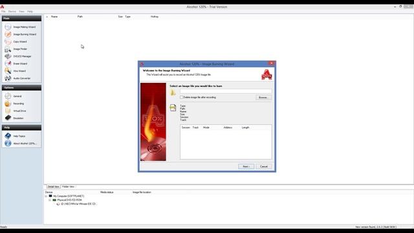The width and height of the screenshot is (414, 233).
Task: Select the Image Burning Wizard sidebar icon
Action: [8, 34]
